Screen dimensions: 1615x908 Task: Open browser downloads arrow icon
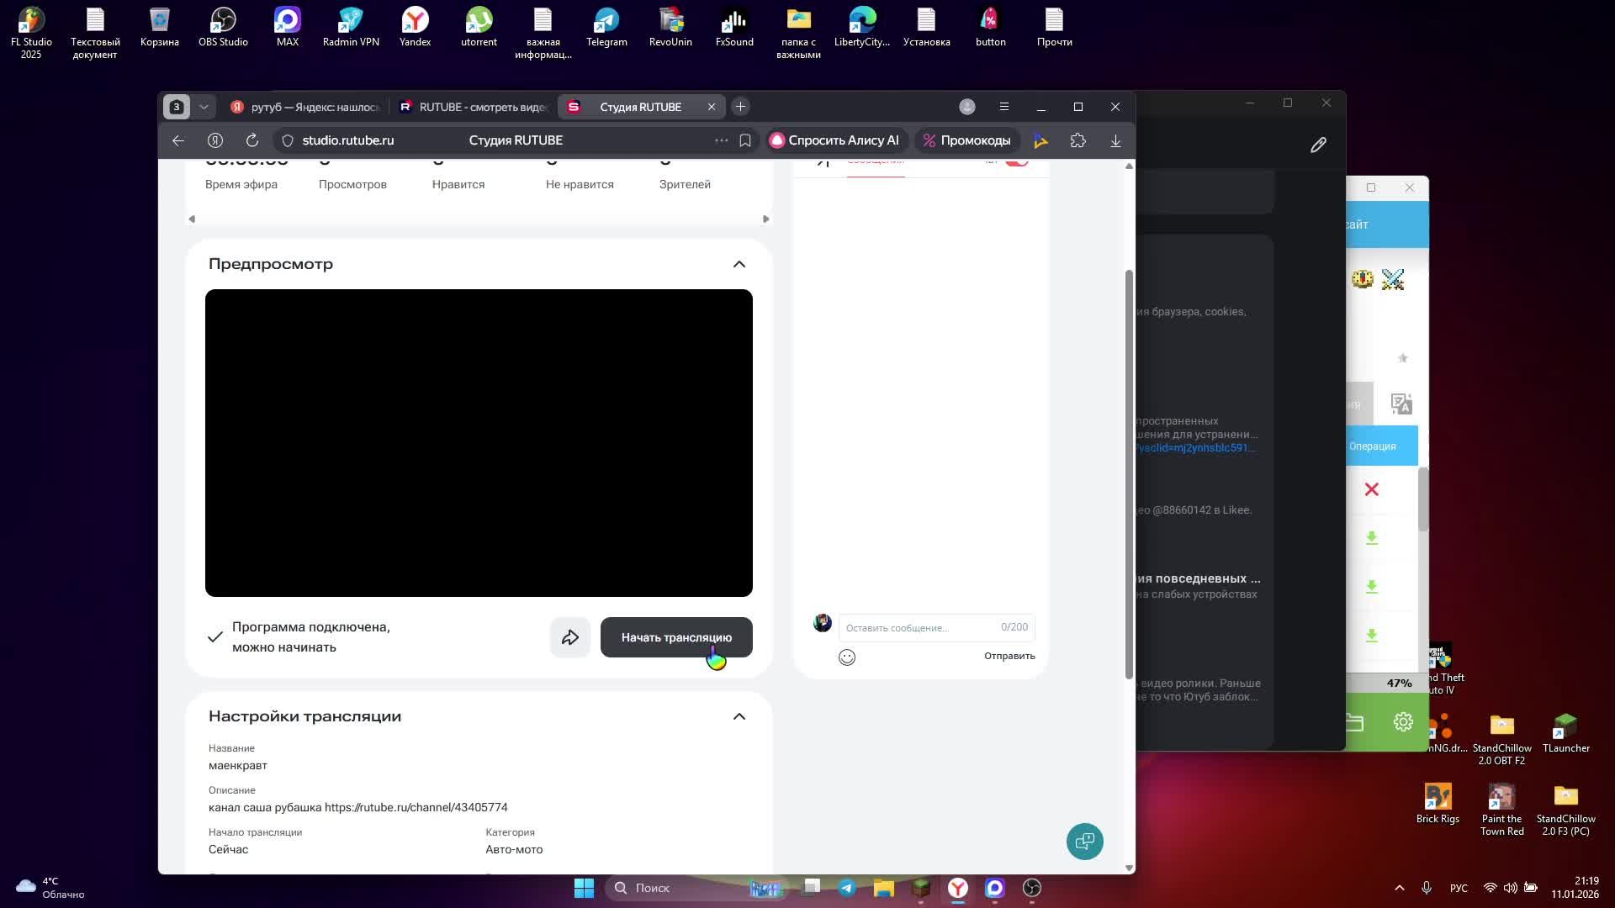click(x=1115, y=140)
